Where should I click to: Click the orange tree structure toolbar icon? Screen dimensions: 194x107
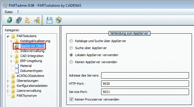click(27, 20)
